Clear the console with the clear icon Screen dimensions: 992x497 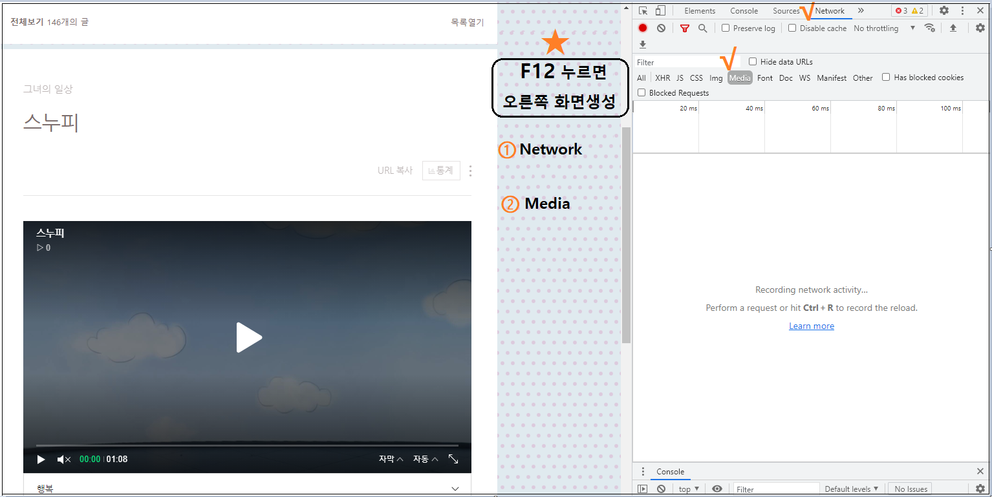coord(661,489)
